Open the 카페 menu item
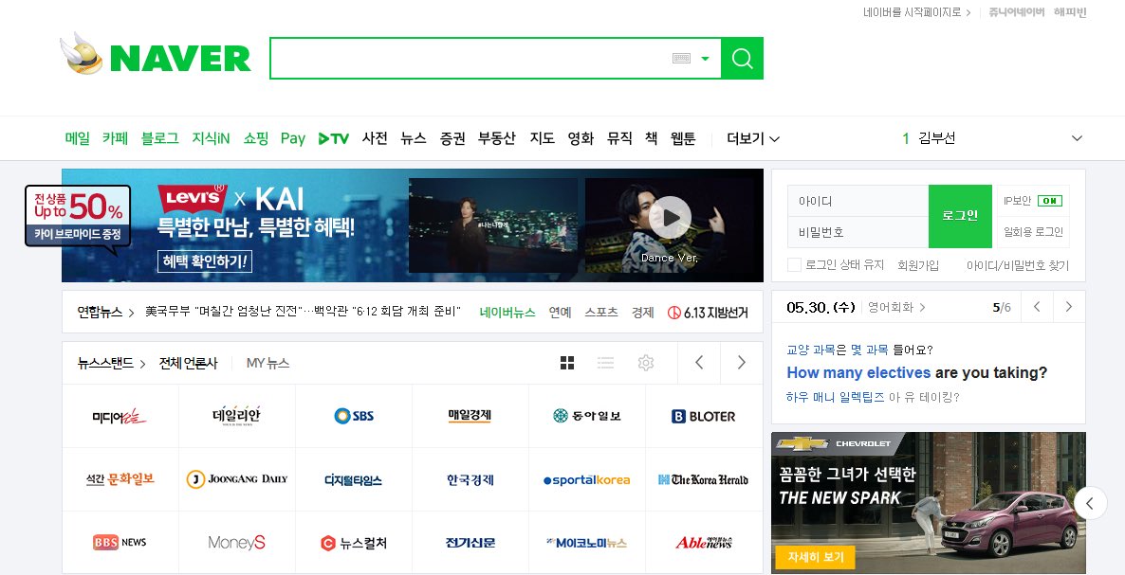Screen dimensions: 1125x575 tap(115, 138)
